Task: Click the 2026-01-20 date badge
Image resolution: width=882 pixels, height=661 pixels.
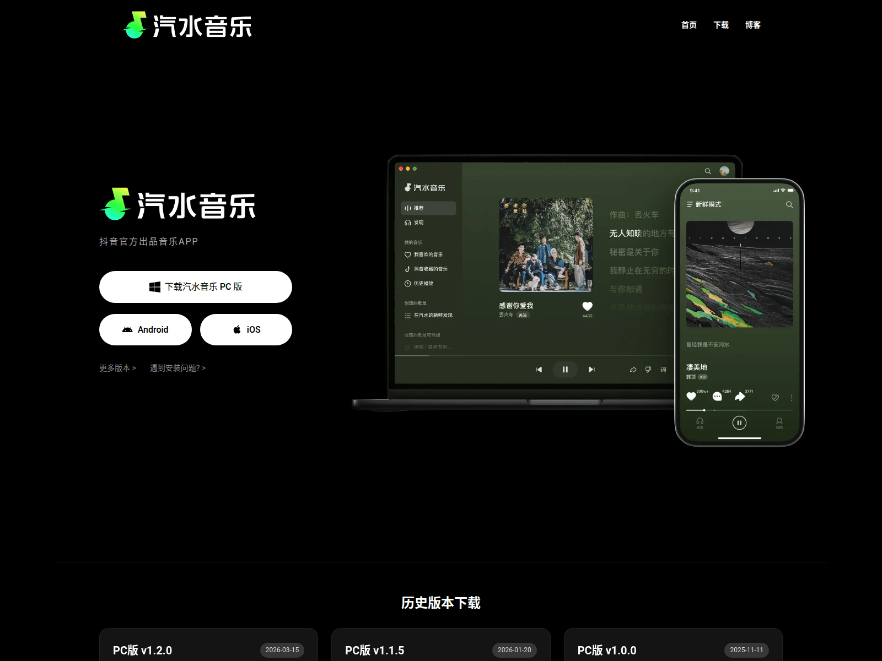Action: (x=514, y=650)
